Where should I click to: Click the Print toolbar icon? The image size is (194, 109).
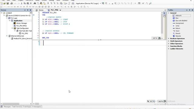click(12, 3)
